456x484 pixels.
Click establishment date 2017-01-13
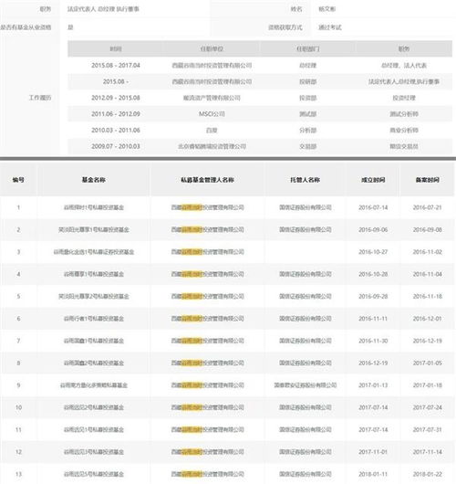pos(373,385)
